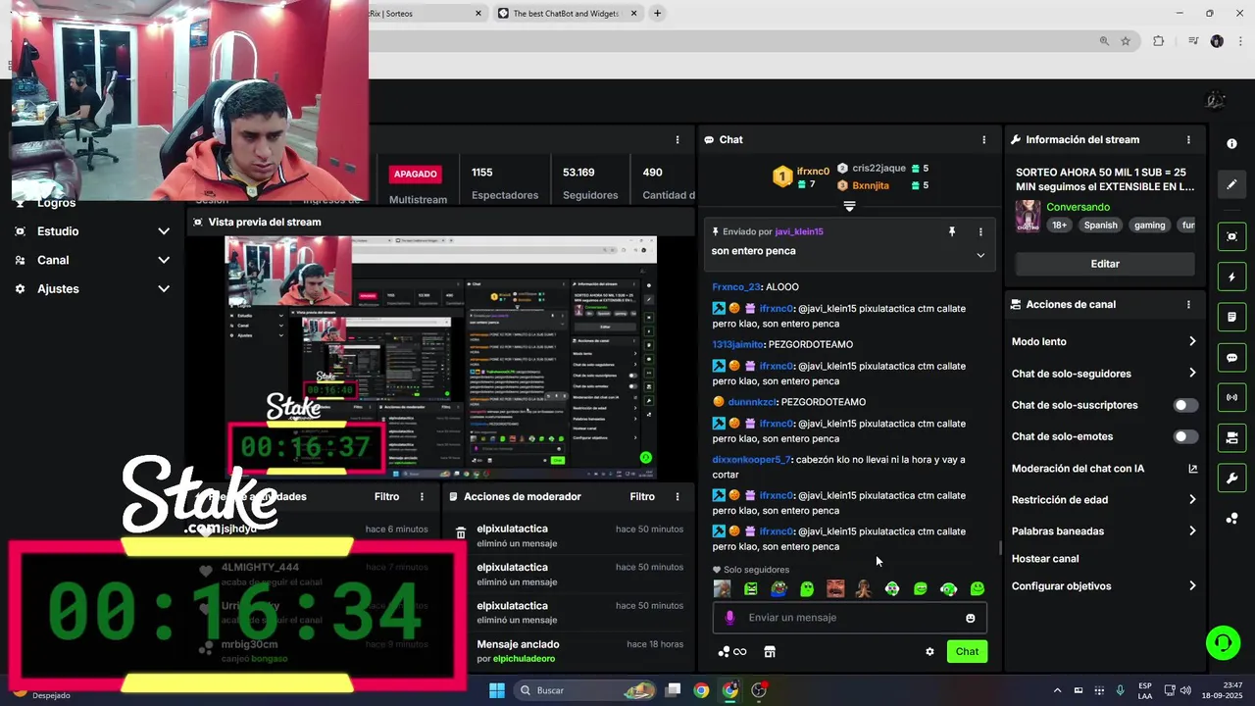Toggle the stream preview panel icon

1231,236
